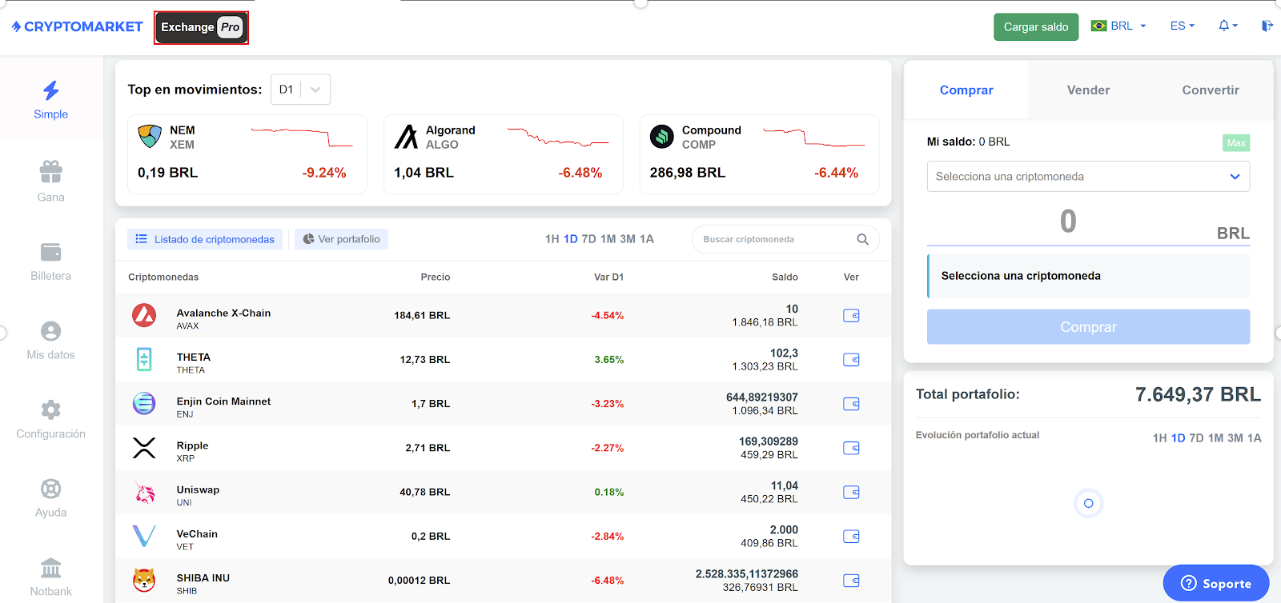The width and height of the screenshot is (1281, 603).
Task: Select 1M in crypto list timeframe
Action: pyautogui.click(x=608, y=239)
